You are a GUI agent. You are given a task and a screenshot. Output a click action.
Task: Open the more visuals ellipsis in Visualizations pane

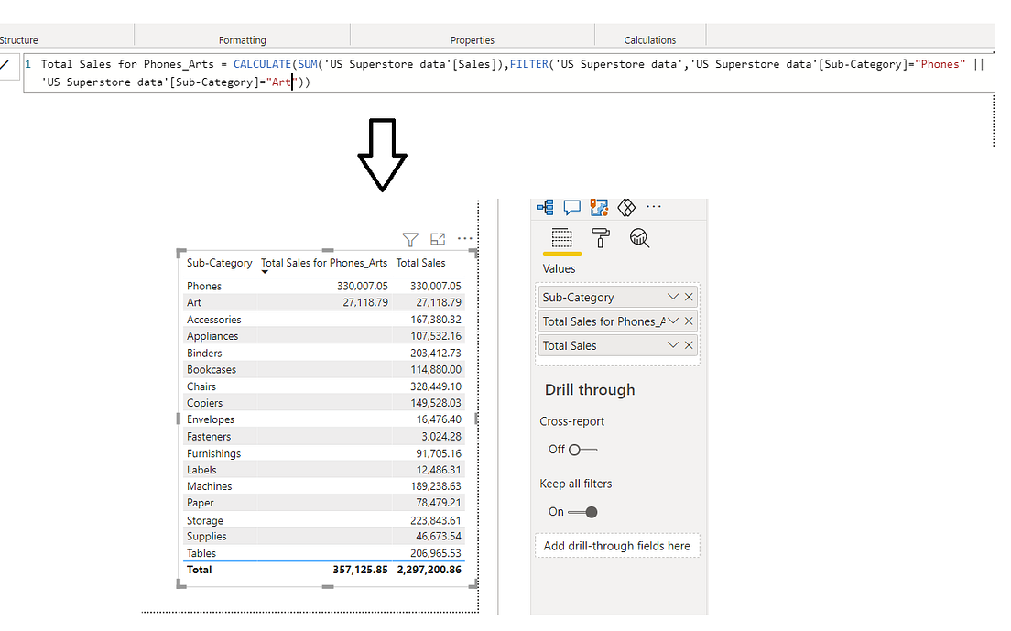point(654,208)
